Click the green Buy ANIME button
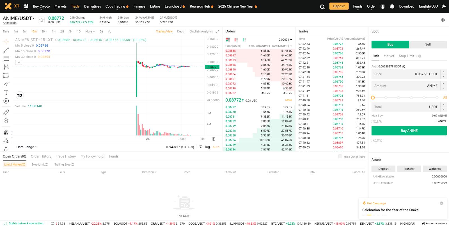Screen dimensions: 449x226 click(409, 131)
